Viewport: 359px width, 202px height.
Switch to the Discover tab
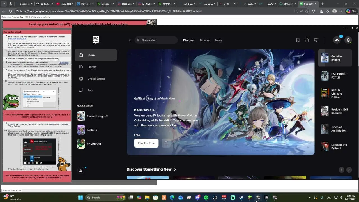189,40
